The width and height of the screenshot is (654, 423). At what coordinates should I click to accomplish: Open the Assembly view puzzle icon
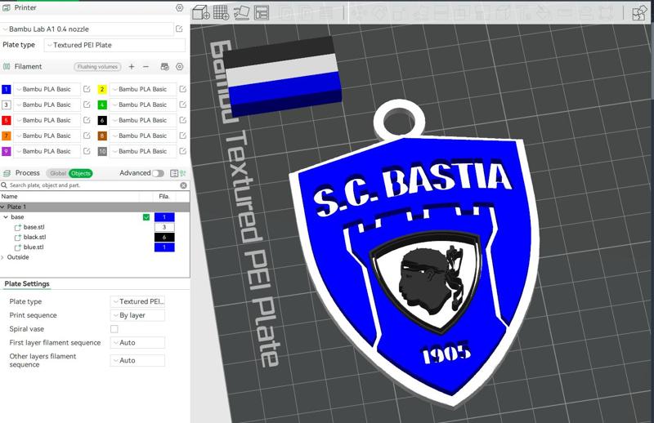pos(638,13)
